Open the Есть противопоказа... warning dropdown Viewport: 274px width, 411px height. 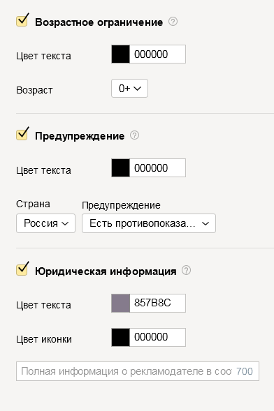(149, 223)
